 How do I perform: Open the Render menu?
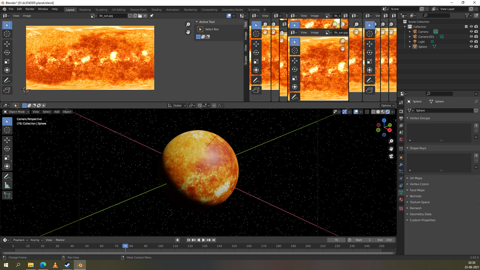(x=30, y=9)
